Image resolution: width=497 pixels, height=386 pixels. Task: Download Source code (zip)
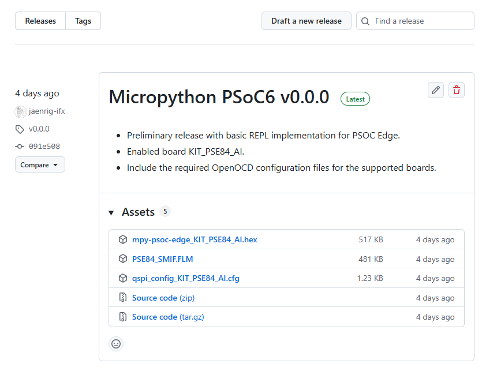[x=163, y=298]
